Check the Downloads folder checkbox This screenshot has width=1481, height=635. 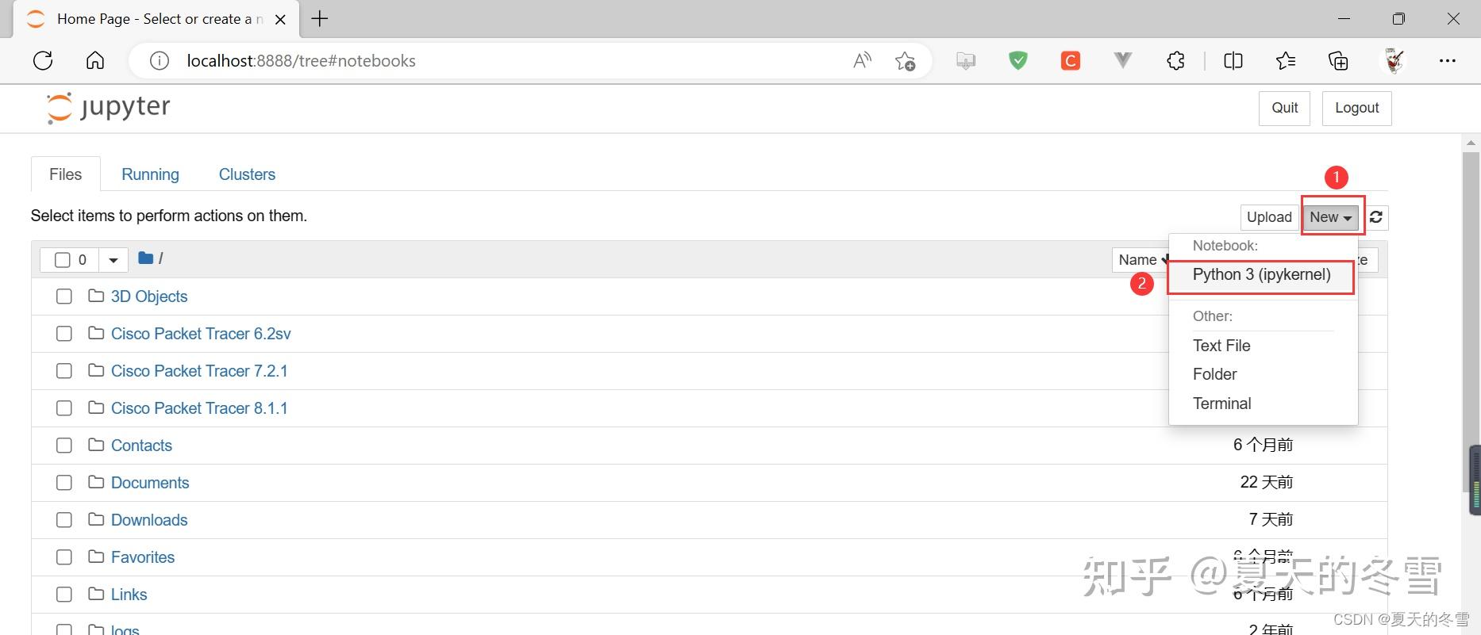(64, 520)
